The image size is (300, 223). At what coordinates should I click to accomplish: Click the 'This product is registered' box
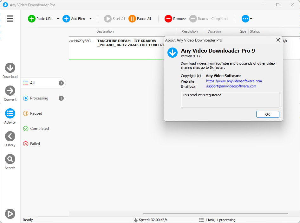tap(230, 99)
